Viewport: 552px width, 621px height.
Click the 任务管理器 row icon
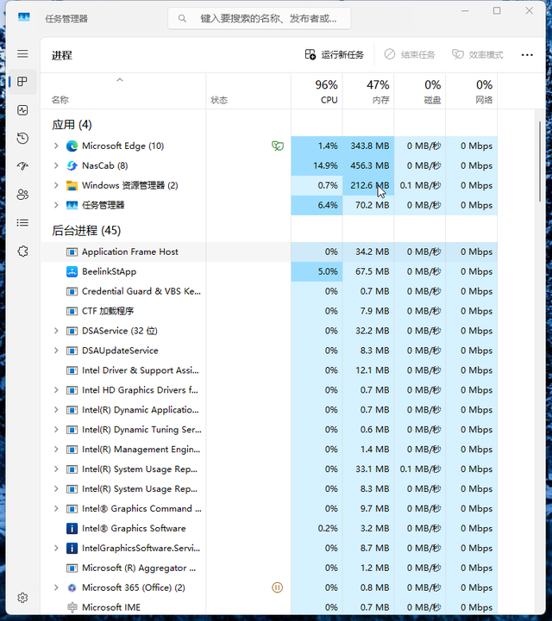click(72, 205)
